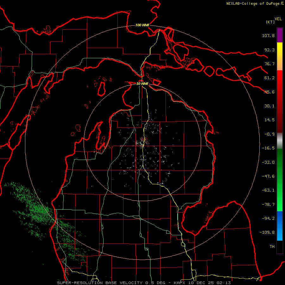The image size is (285, 285).
Task: Click the -47.6 velocity scale value
Action: point(268,176)
